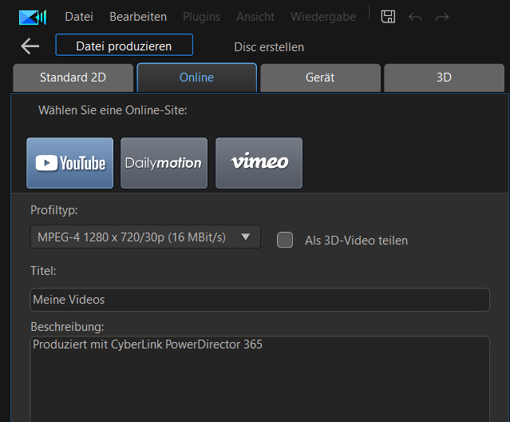Open the Plugins menu

(202, 17)
